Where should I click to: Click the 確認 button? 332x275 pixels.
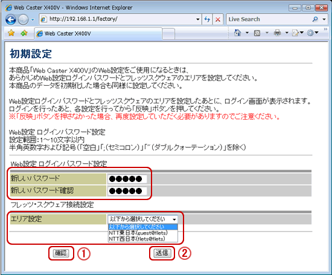61,253
